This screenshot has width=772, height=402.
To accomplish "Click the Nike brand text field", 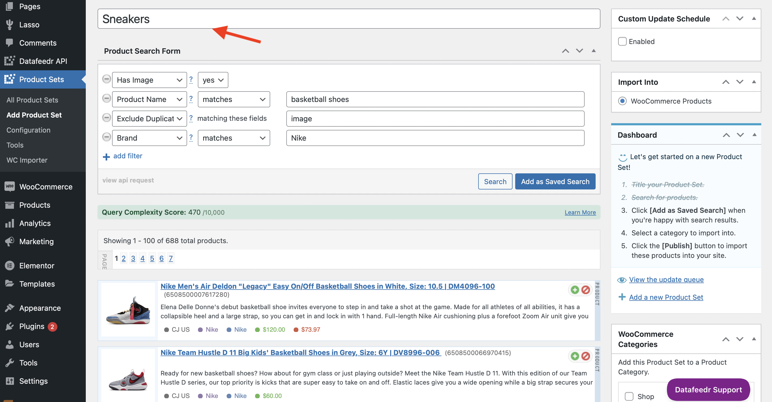I will coord(435,138).
